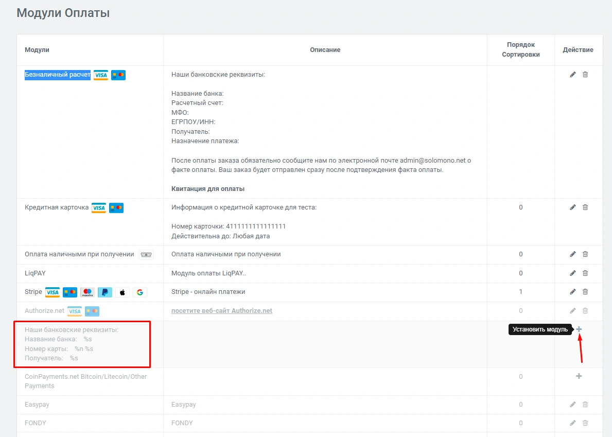Edit the Оплата наличными при получении module

point(573,254)
